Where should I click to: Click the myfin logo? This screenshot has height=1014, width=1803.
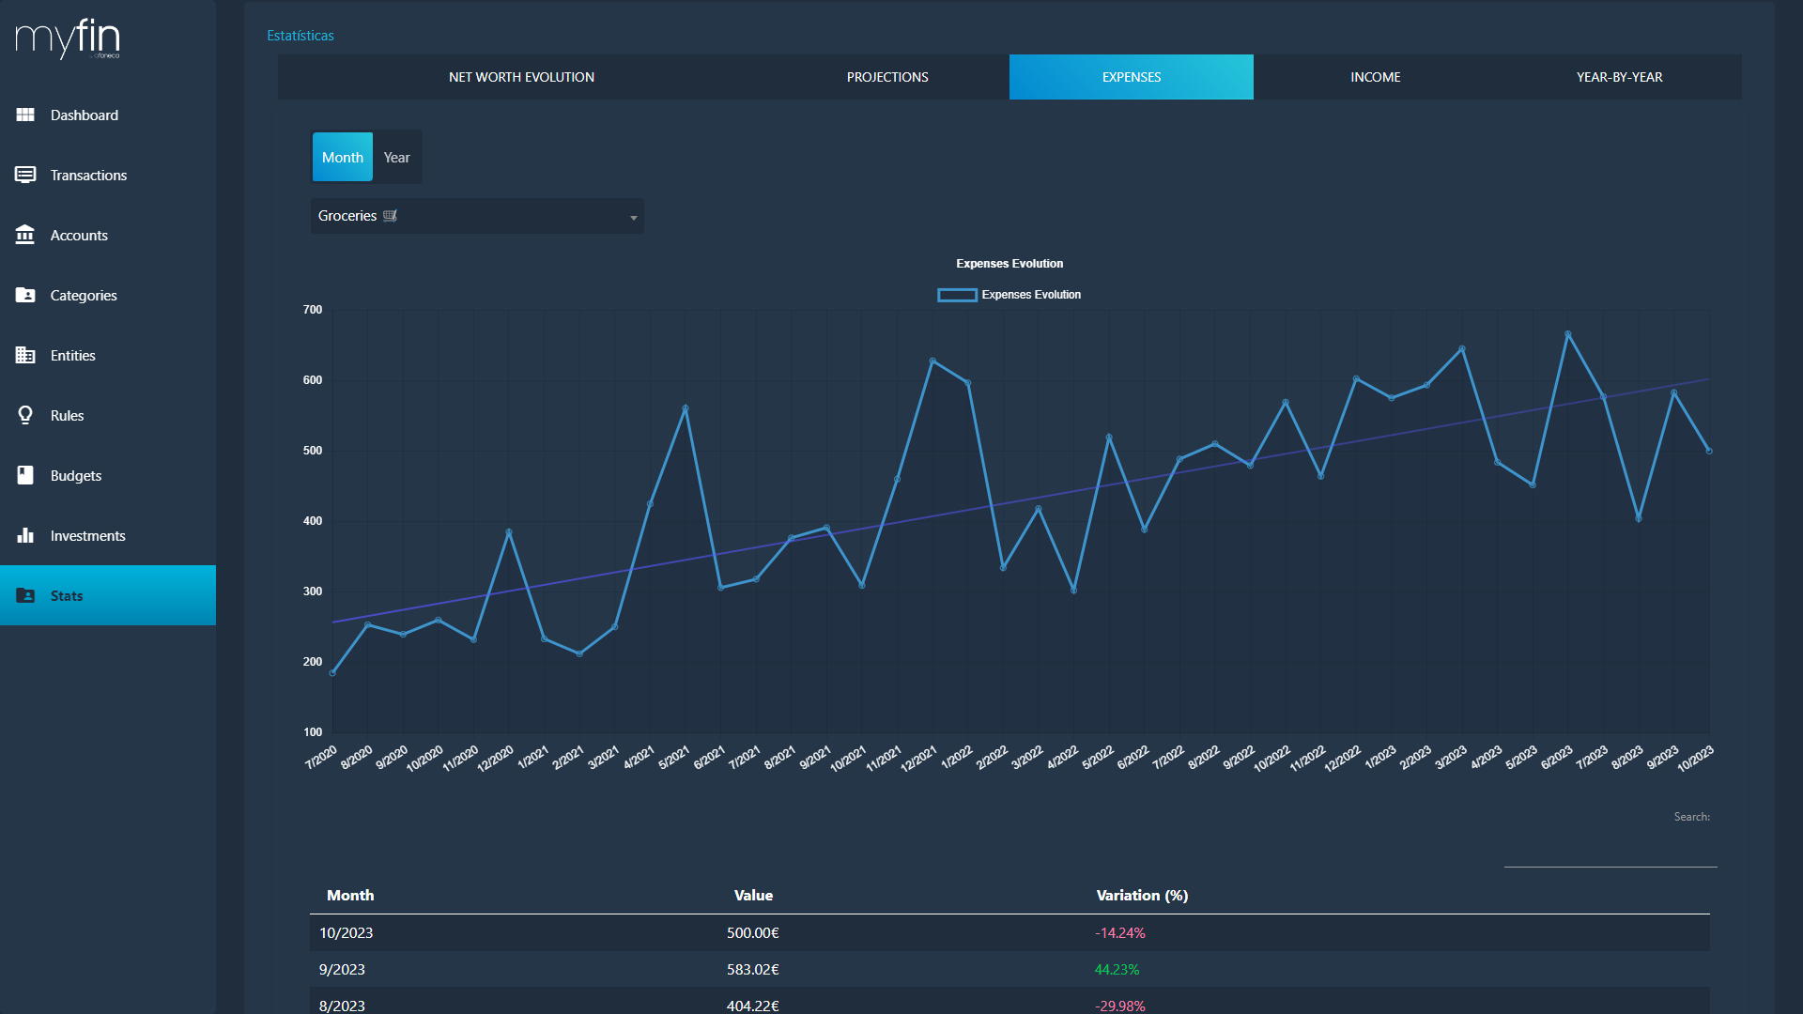pyautogui.click(x=68, y=38)
